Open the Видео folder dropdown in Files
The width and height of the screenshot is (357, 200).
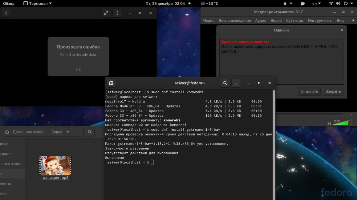click(x=60, y=132)
